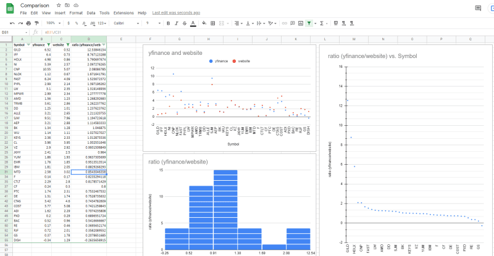494x256 pixels.
Task: Click the Print icon
Action: 29,23
